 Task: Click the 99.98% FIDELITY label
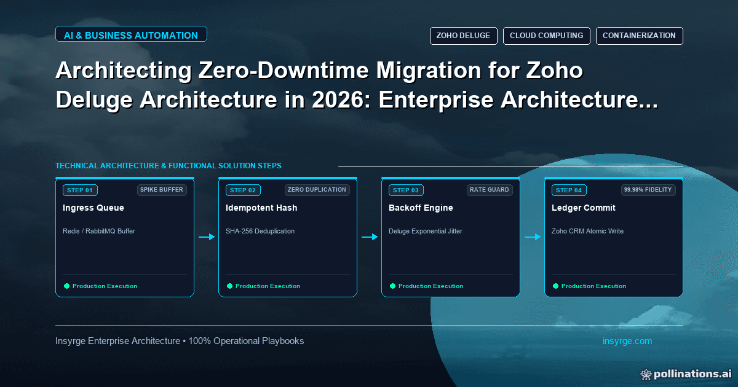(x=648, y=190)
